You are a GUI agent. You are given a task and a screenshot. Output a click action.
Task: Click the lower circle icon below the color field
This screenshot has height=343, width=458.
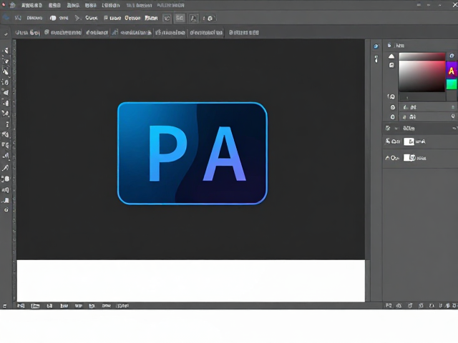click(393, 117)
